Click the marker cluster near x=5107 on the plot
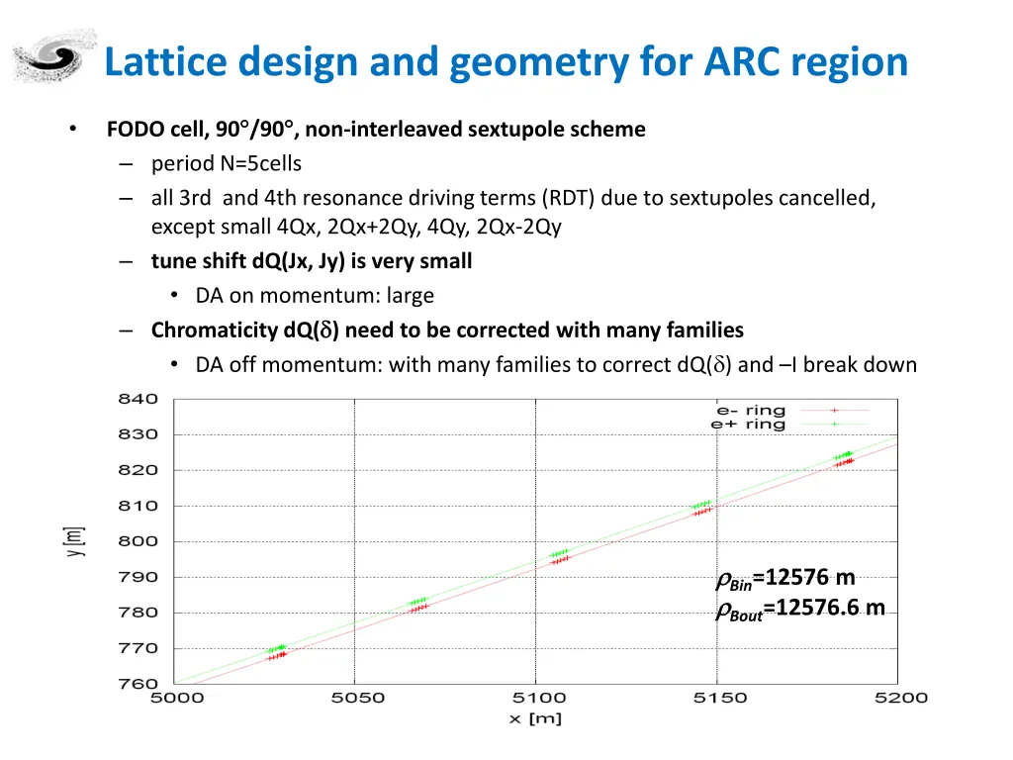 point(560,556)
